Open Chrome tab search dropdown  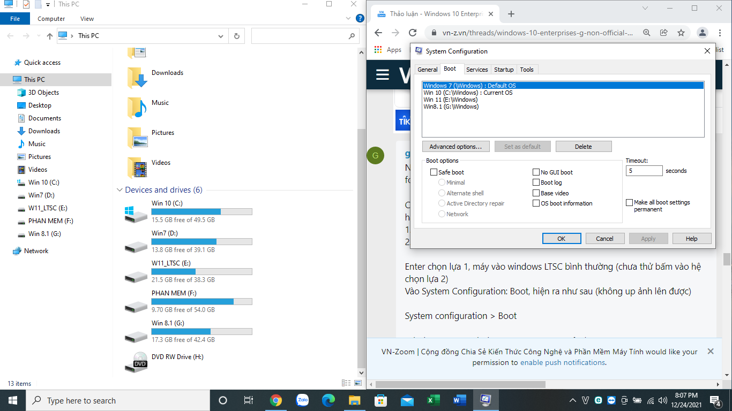645,8
